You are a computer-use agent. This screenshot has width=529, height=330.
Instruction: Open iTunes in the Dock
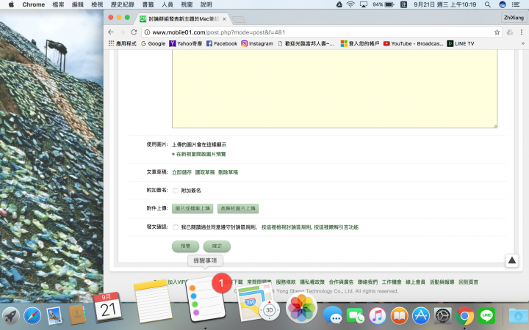click(377, 316)
